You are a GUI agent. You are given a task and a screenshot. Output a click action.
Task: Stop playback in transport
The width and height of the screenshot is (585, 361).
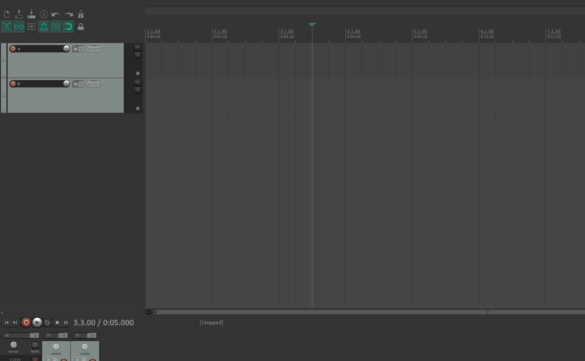57,322
